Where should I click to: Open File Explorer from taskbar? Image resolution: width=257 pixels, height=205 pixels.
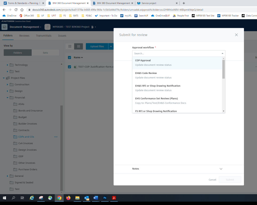[x=77, y=198]
